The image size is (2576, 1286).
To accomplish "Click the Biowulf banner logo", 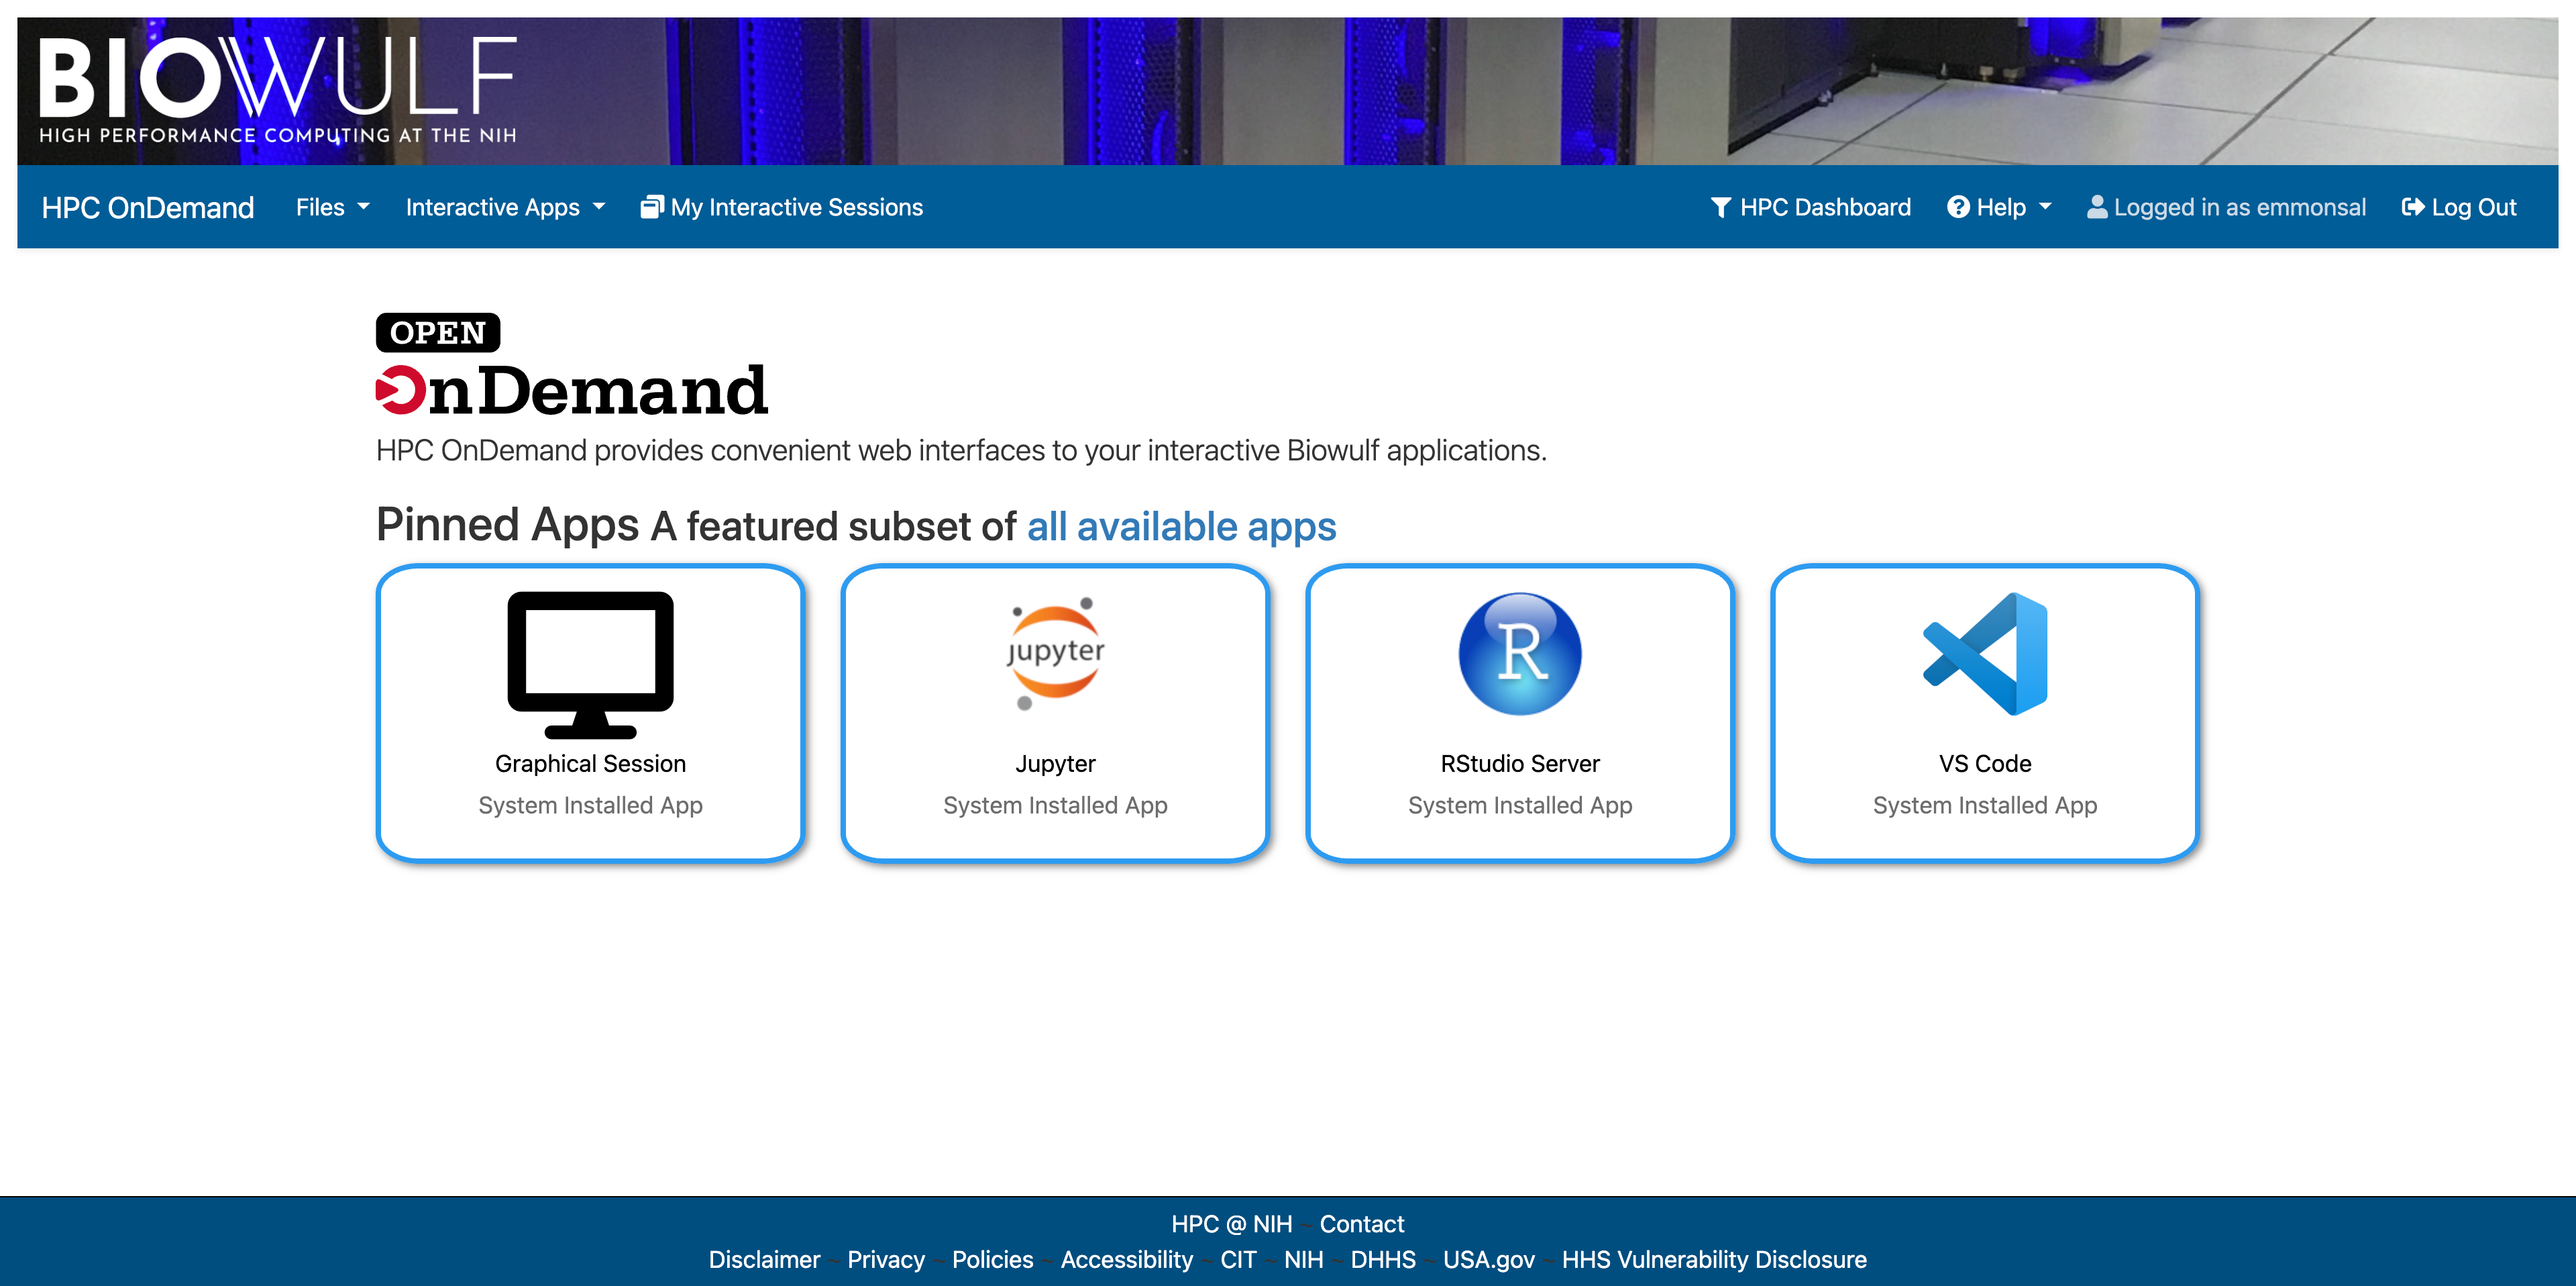I will [278, 90].
